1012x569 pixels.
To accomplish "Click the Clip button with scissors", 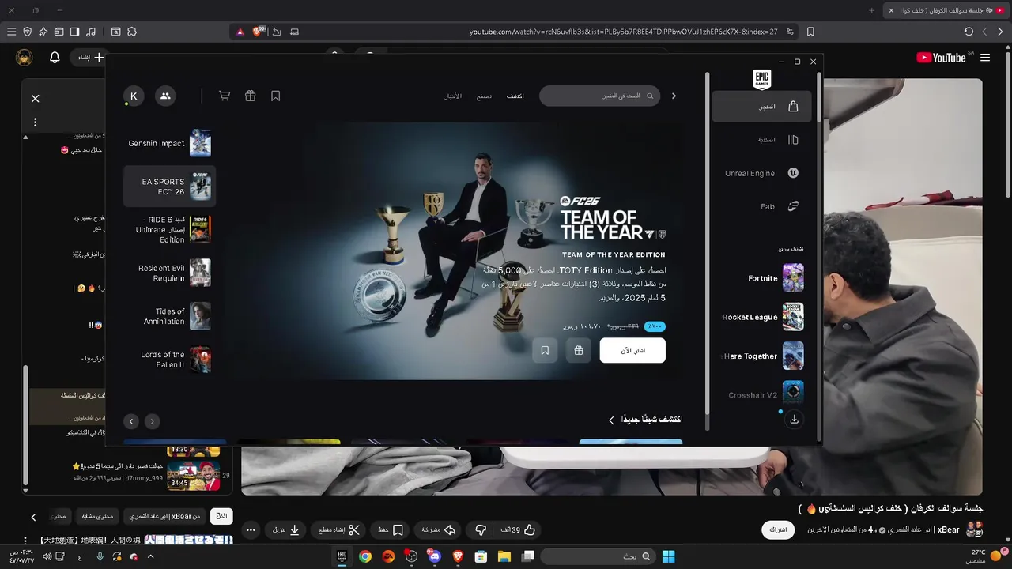I will point(340,529).
